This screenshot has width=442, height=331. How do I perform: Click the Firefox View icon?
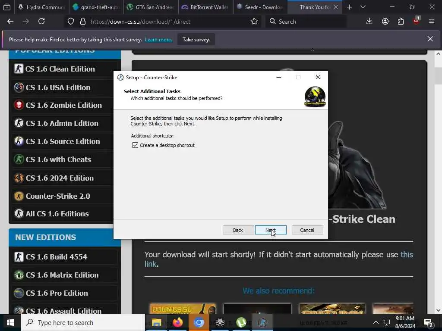coord(7,7)
